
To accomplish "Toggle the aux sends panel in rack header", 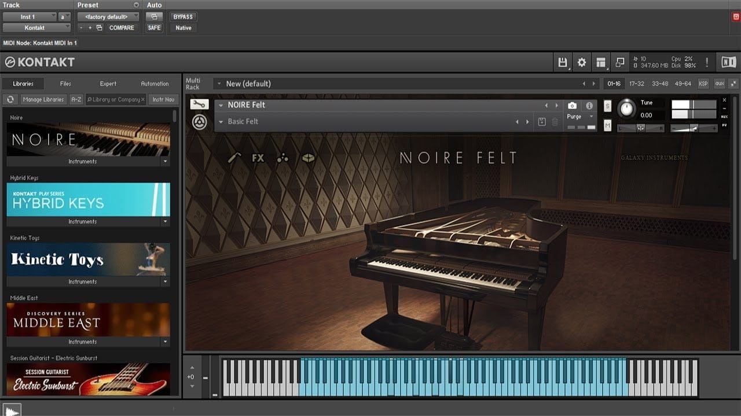I will (719, 83).
